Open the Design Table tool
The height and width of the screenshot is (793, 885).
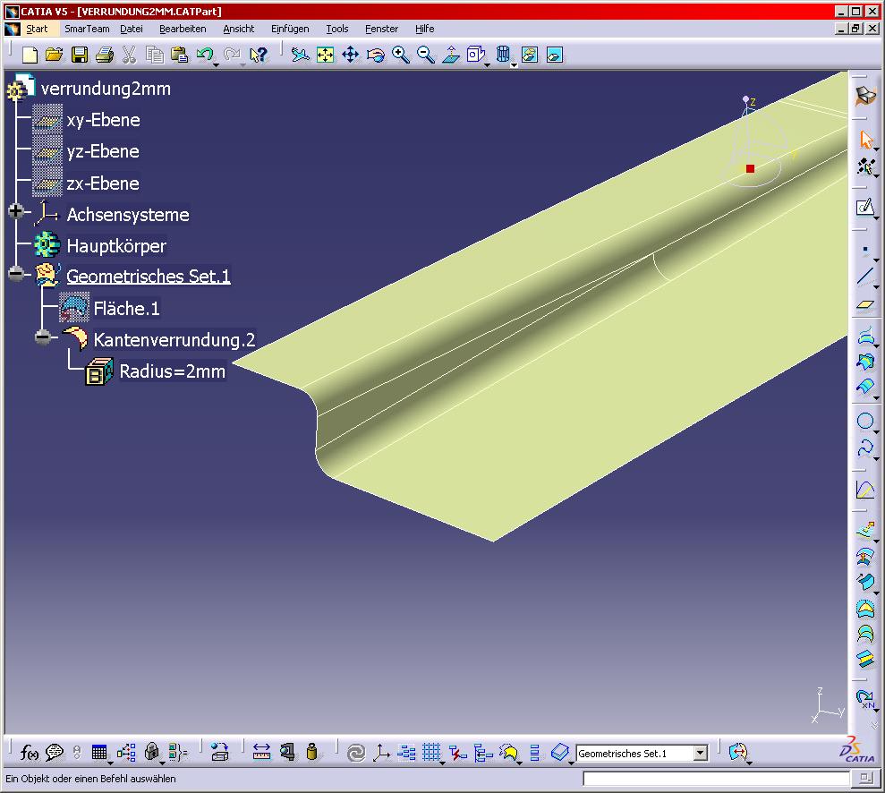click(98, 753)
